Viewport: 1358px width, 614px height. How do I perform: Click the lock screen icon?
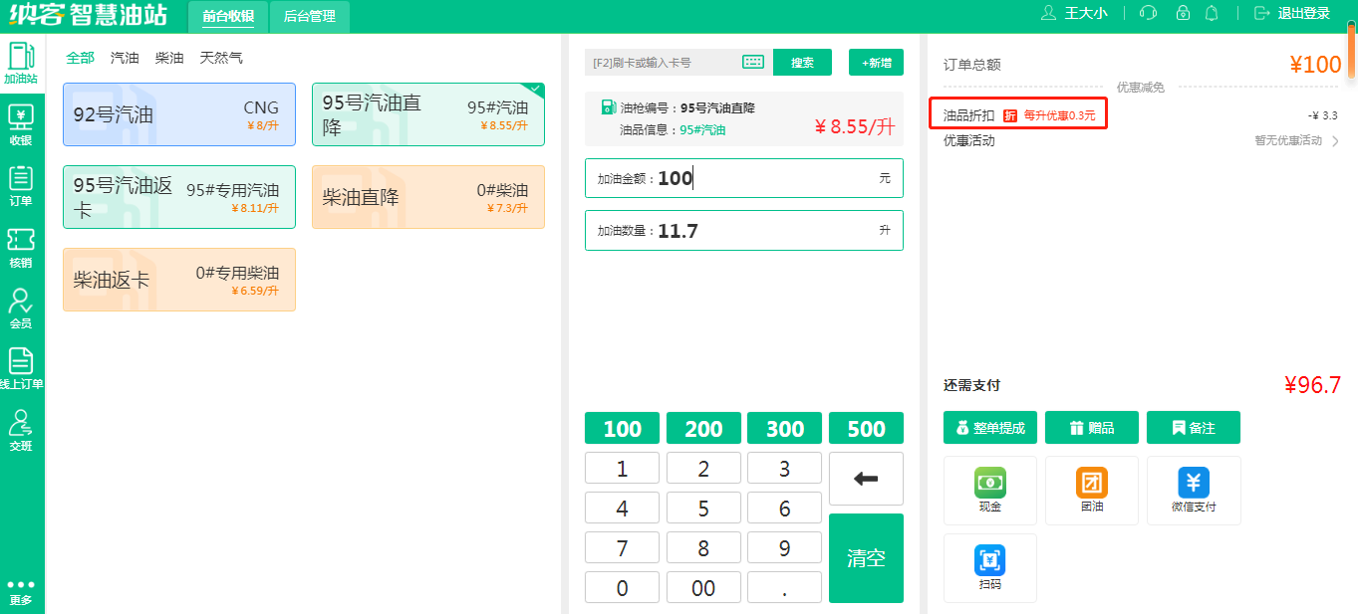(x=1182, y=13)
